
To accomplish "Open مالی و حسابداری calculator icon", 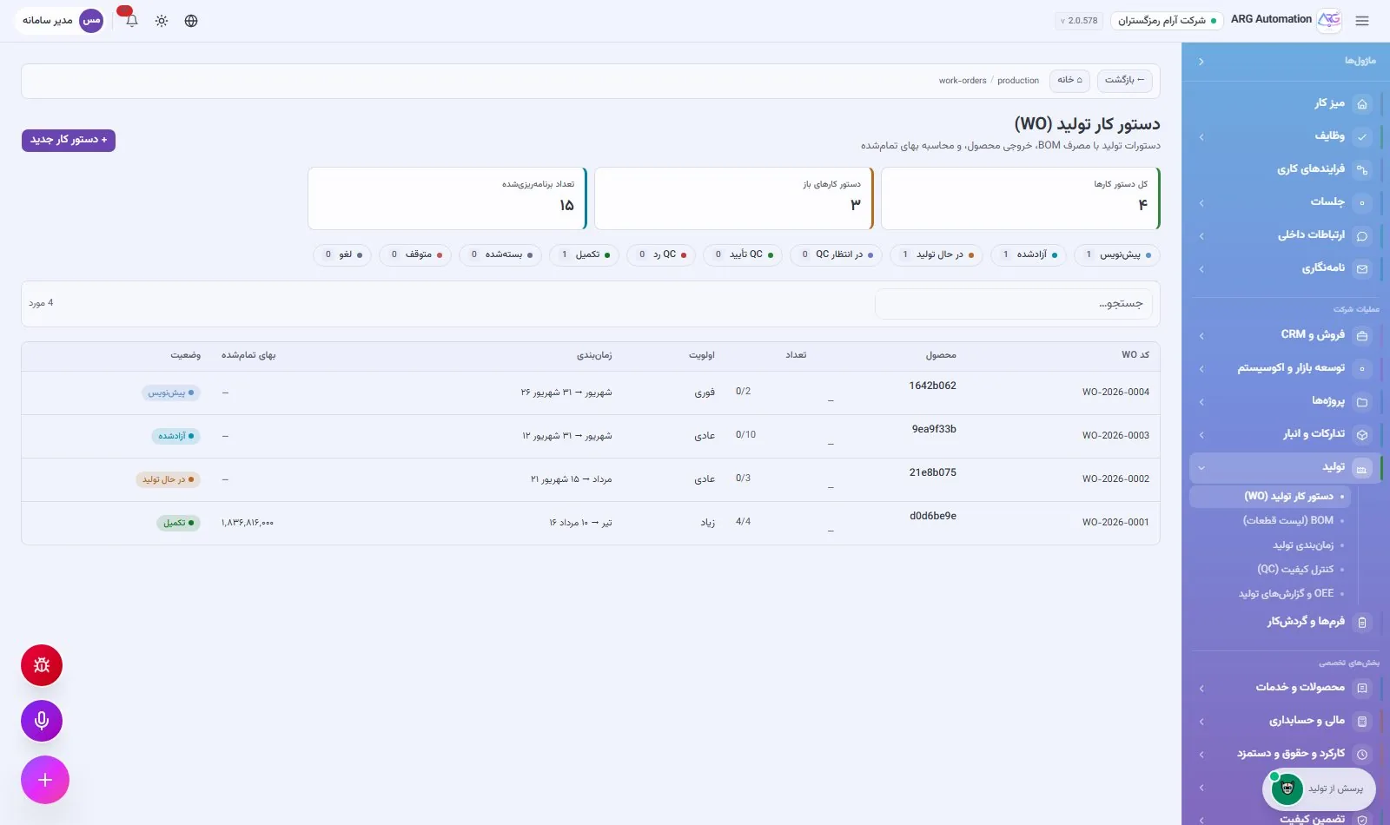I will point(1362,721).
